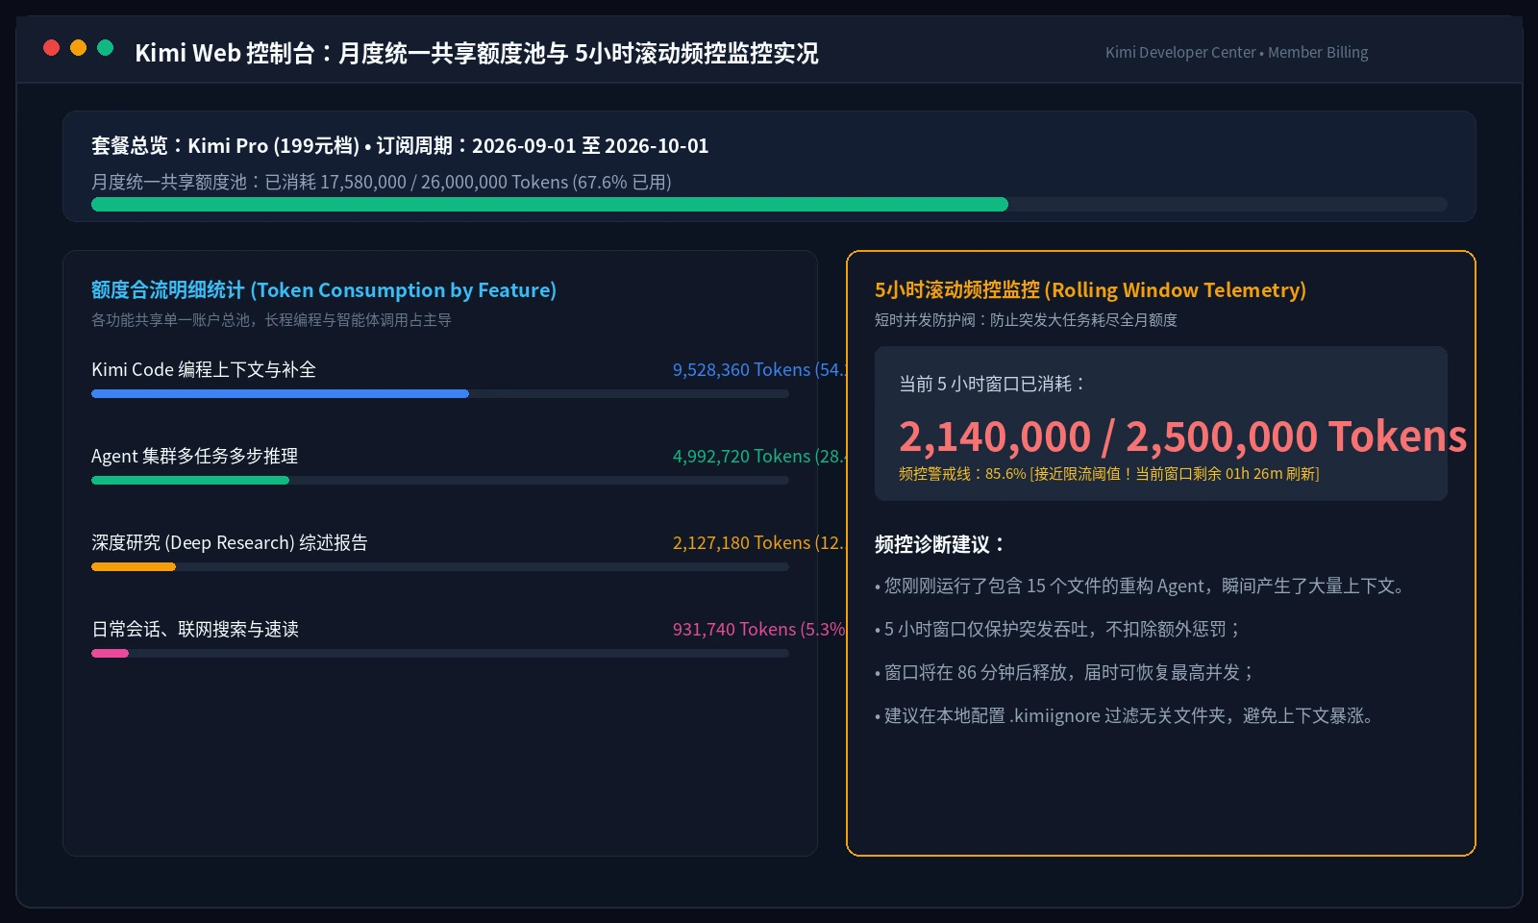This screenshot has height=923, width=1538.
Task: Click the green maximize window dot
Action: pos(106,48)
